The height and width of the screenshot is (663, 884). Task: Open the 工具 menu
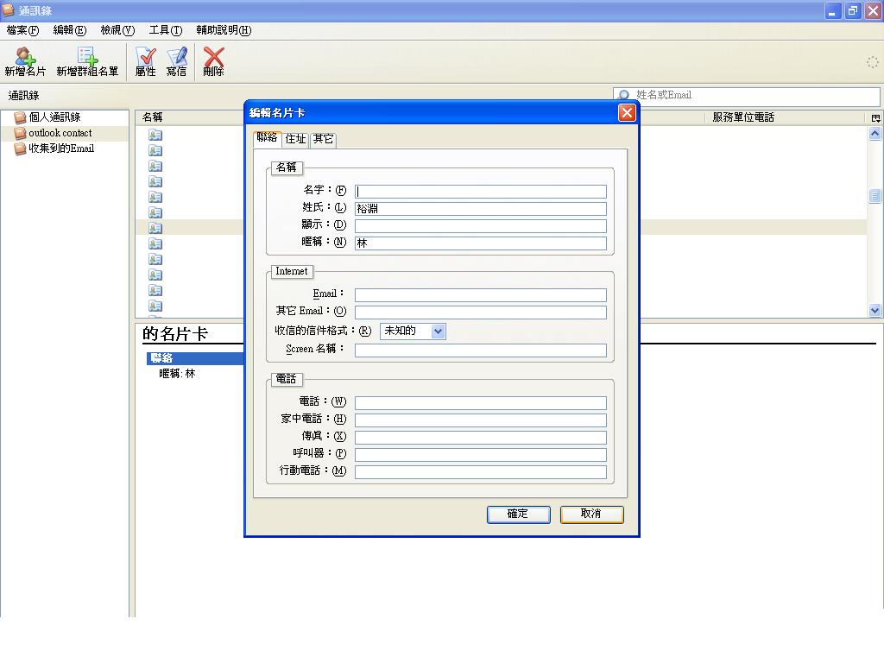pos(165,30)
